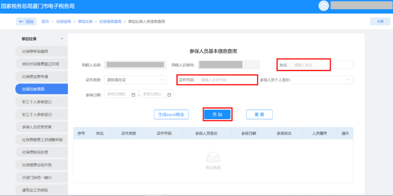Click the 参保日期止 end date field
This screenshot has width=393, height=196.
pos(157,94)
